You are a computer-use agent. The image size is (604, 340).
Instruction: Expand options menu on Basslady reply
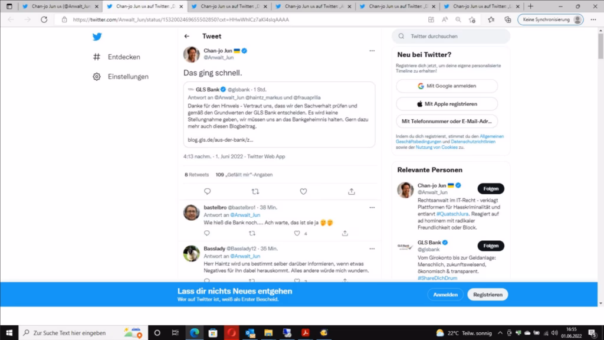tap(372, 249)
